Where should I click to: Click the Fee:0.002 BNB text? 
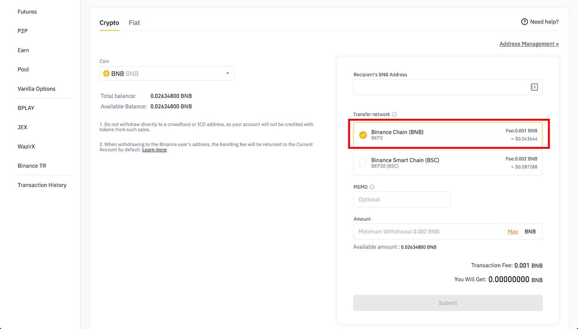(x=521, y=159)
